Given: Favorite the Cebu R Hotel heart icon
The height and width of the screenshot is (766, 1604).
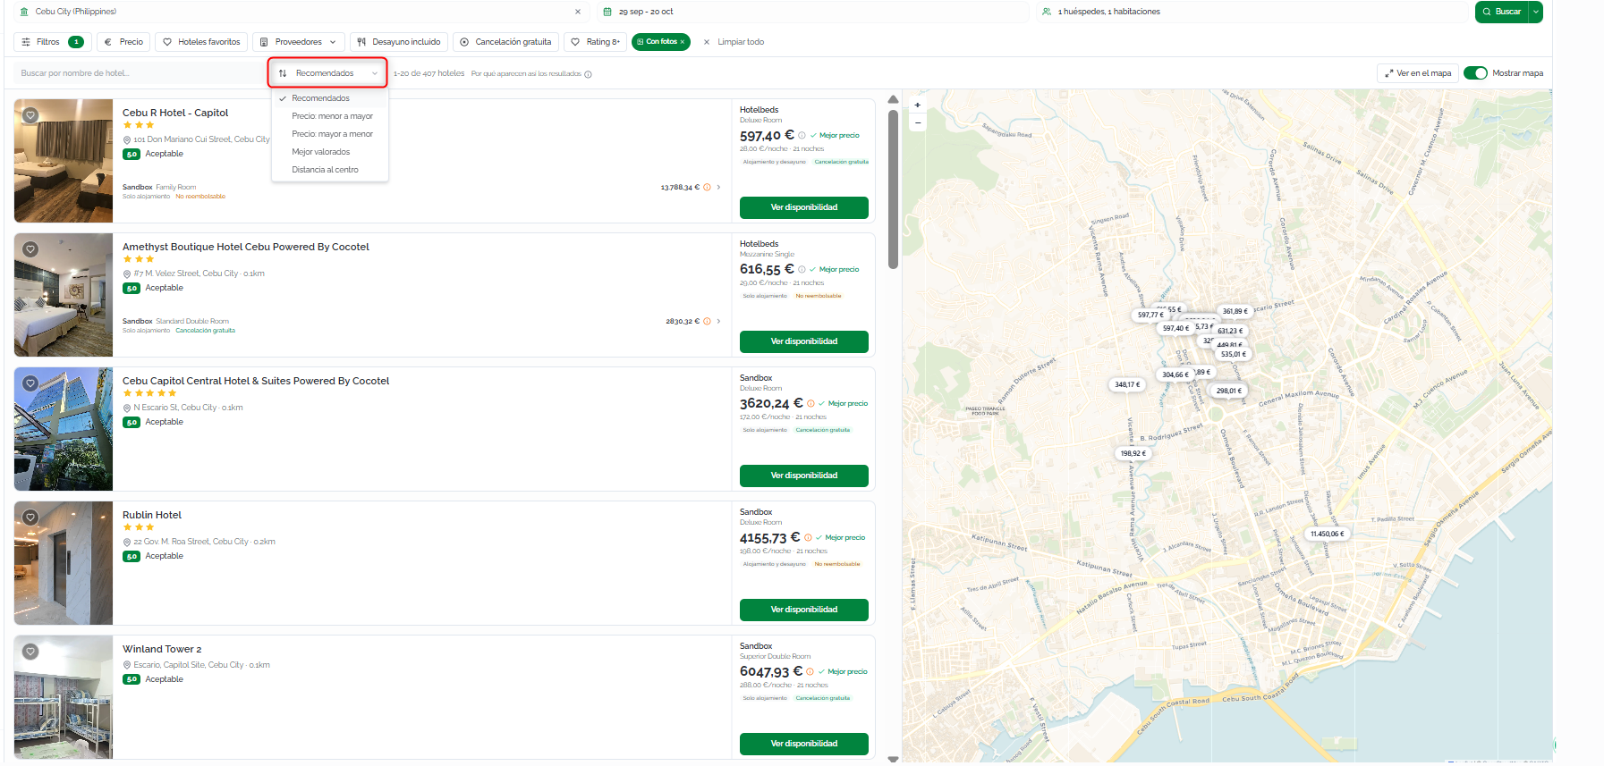Looking at the screenshot, I should pos(30,115).
